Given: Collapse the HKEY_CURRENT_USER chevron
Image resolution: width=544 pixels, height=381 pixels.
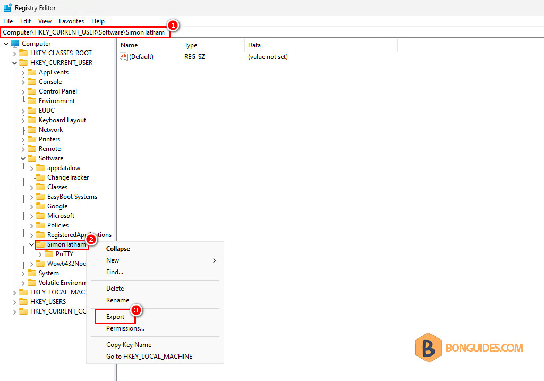Looking at the screenshot, I should tap(14, 63).
